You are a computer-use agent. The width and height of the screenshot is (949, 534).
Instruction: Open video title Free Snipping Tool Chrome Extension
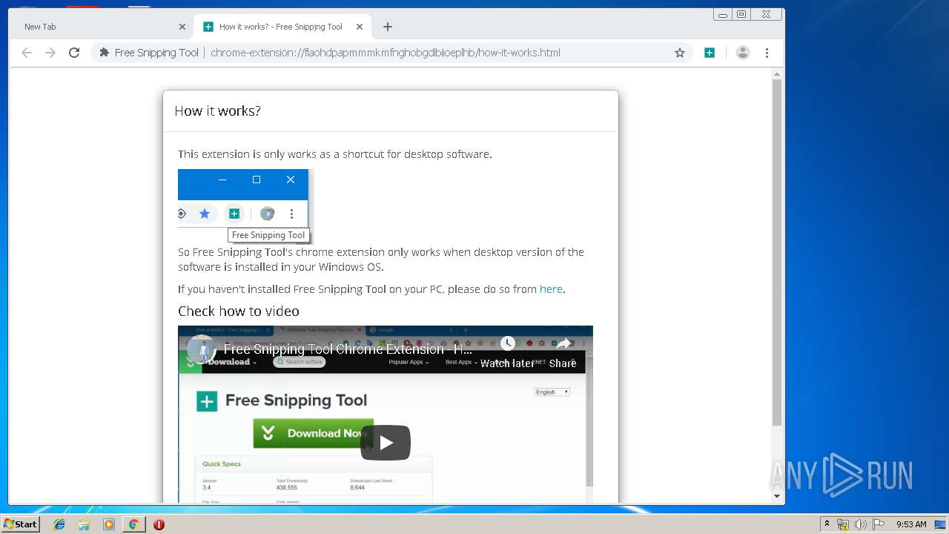[348, 349]
